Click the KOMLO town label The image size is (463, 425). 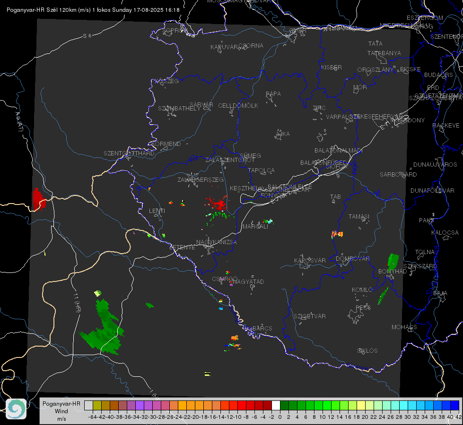[x=362, y=290]
